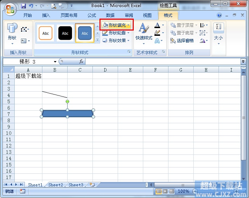The image size is (249, 198).
Task: Switch to the 页面布局 tab
Action: tap(69, 15)
